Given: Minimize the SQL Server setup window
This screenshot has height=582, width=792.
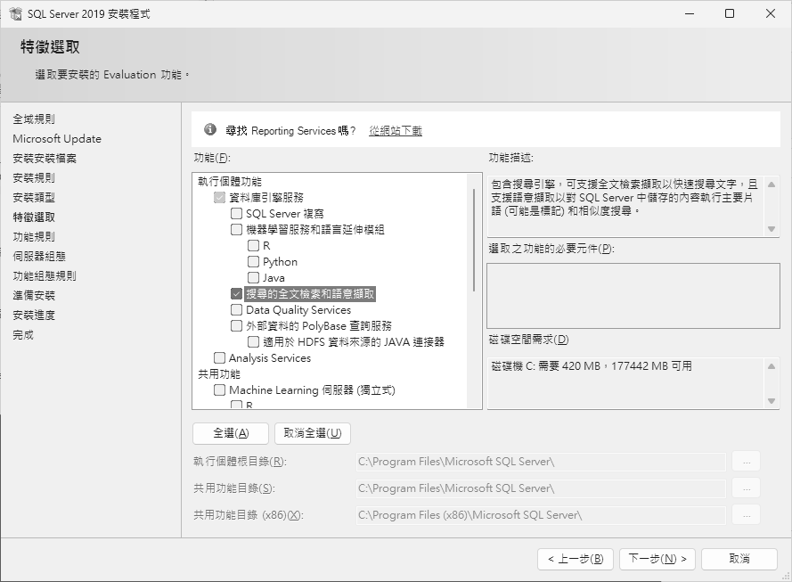Looking at the screenshot, I should pos(690,13).
